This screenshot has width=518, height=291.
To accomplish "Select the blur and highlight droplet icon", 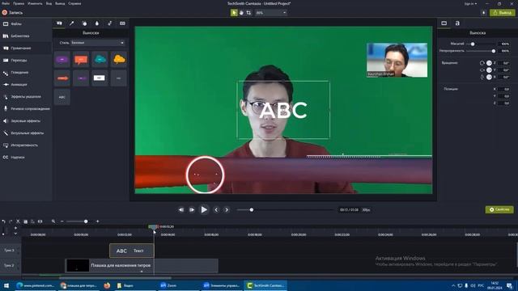I will point(97,23).
